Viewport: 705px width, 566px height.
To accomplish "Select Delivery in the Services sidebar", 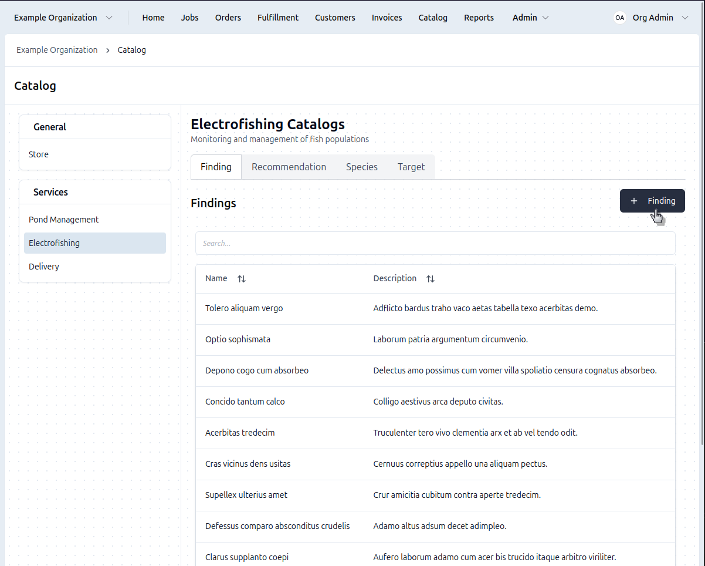I will [44, 267].
